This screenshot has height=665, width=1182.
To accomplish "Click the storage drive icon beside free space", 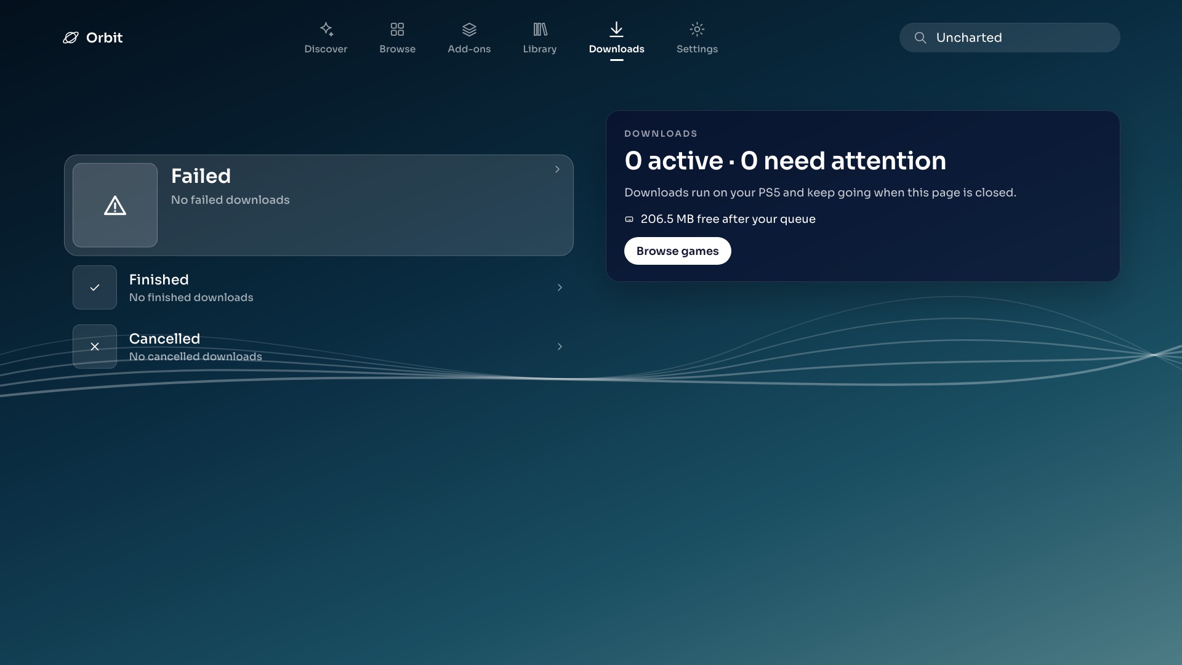I will [629, 219].
